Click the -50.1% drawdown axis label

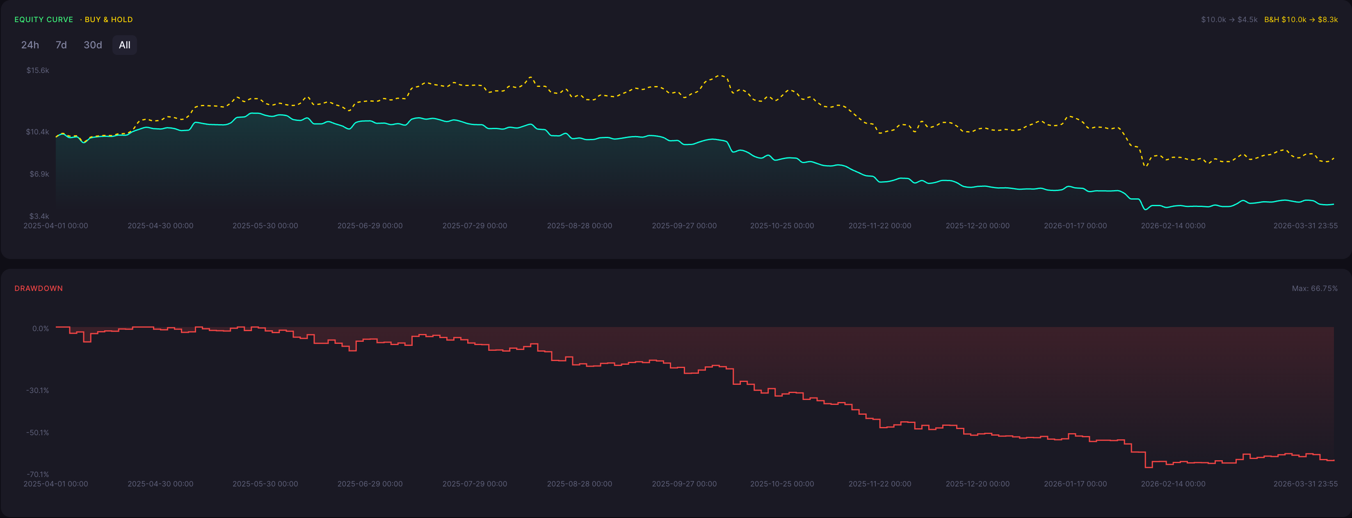tap(37, 432)
